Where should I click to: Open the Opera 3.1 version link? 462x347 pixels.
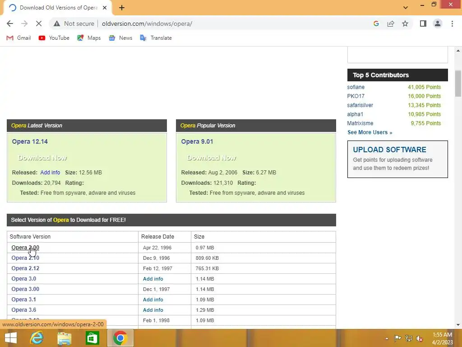pos(24,300)
